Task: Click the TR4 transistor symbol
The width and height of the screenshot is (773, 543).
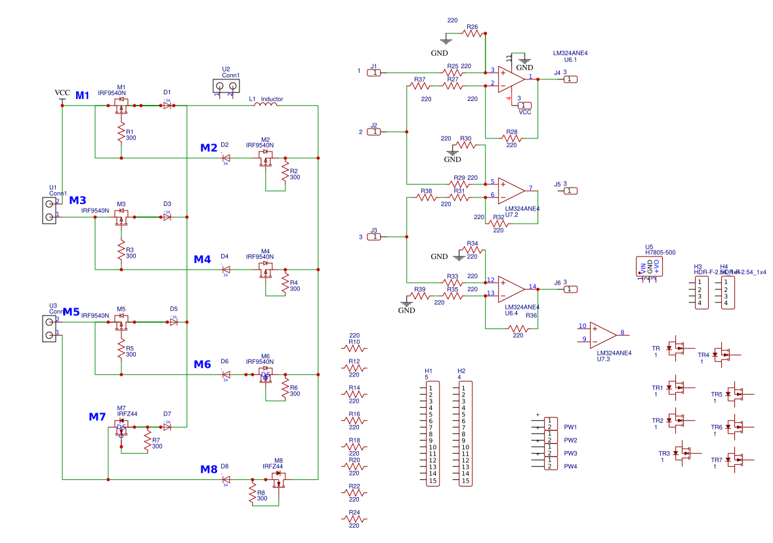Action: tap(726, 354)
